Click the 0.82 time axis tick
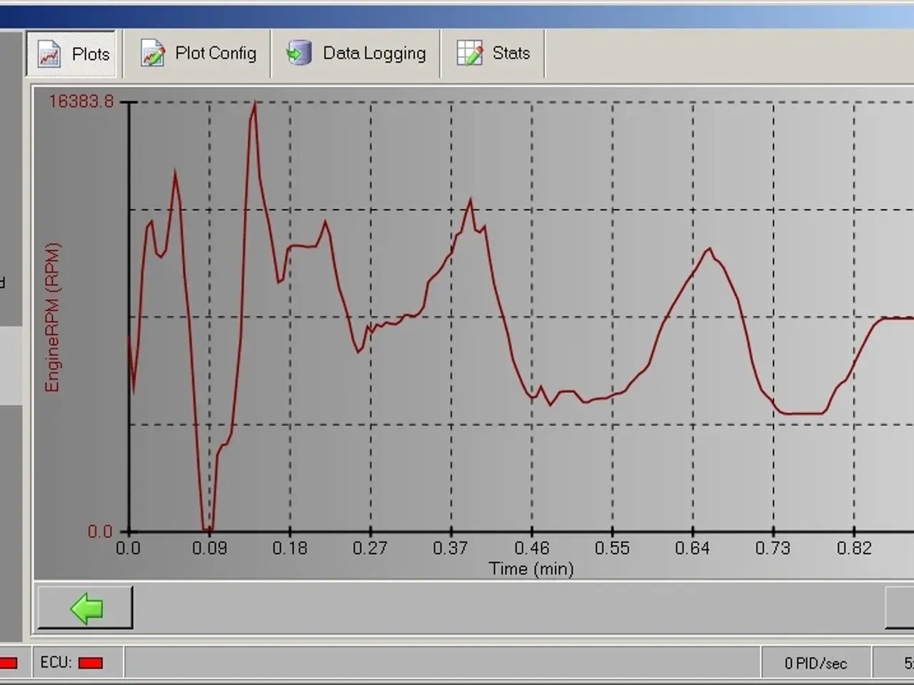The width and height of the screenshot is (914, 685). click(854, 548)
